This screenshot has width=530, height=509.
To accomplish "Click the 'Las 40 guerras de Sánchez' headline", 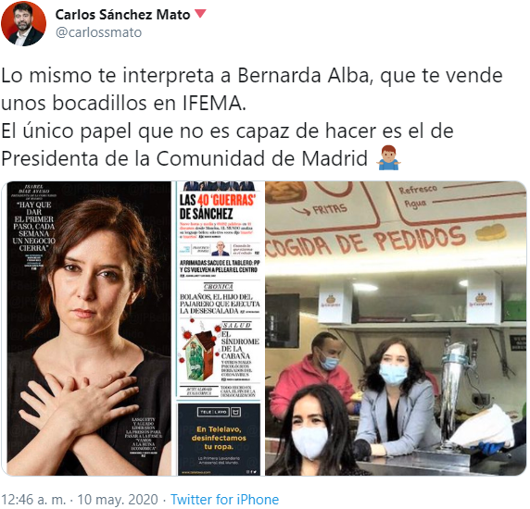I will (218, 207).
